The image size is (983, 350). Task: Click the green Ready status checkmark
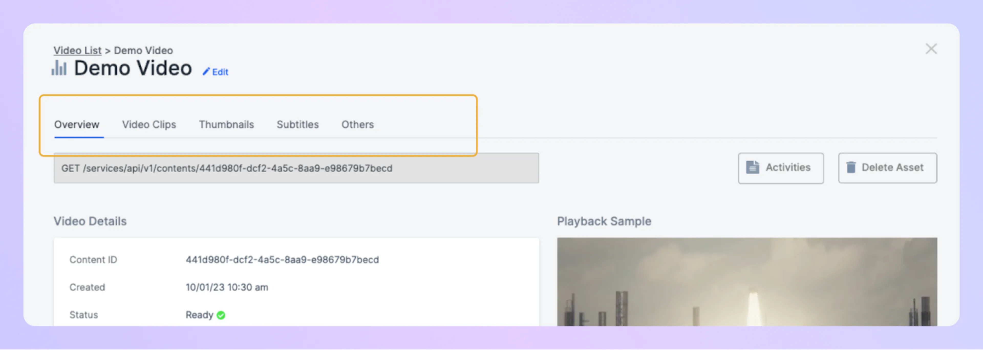tap(221, 315)
